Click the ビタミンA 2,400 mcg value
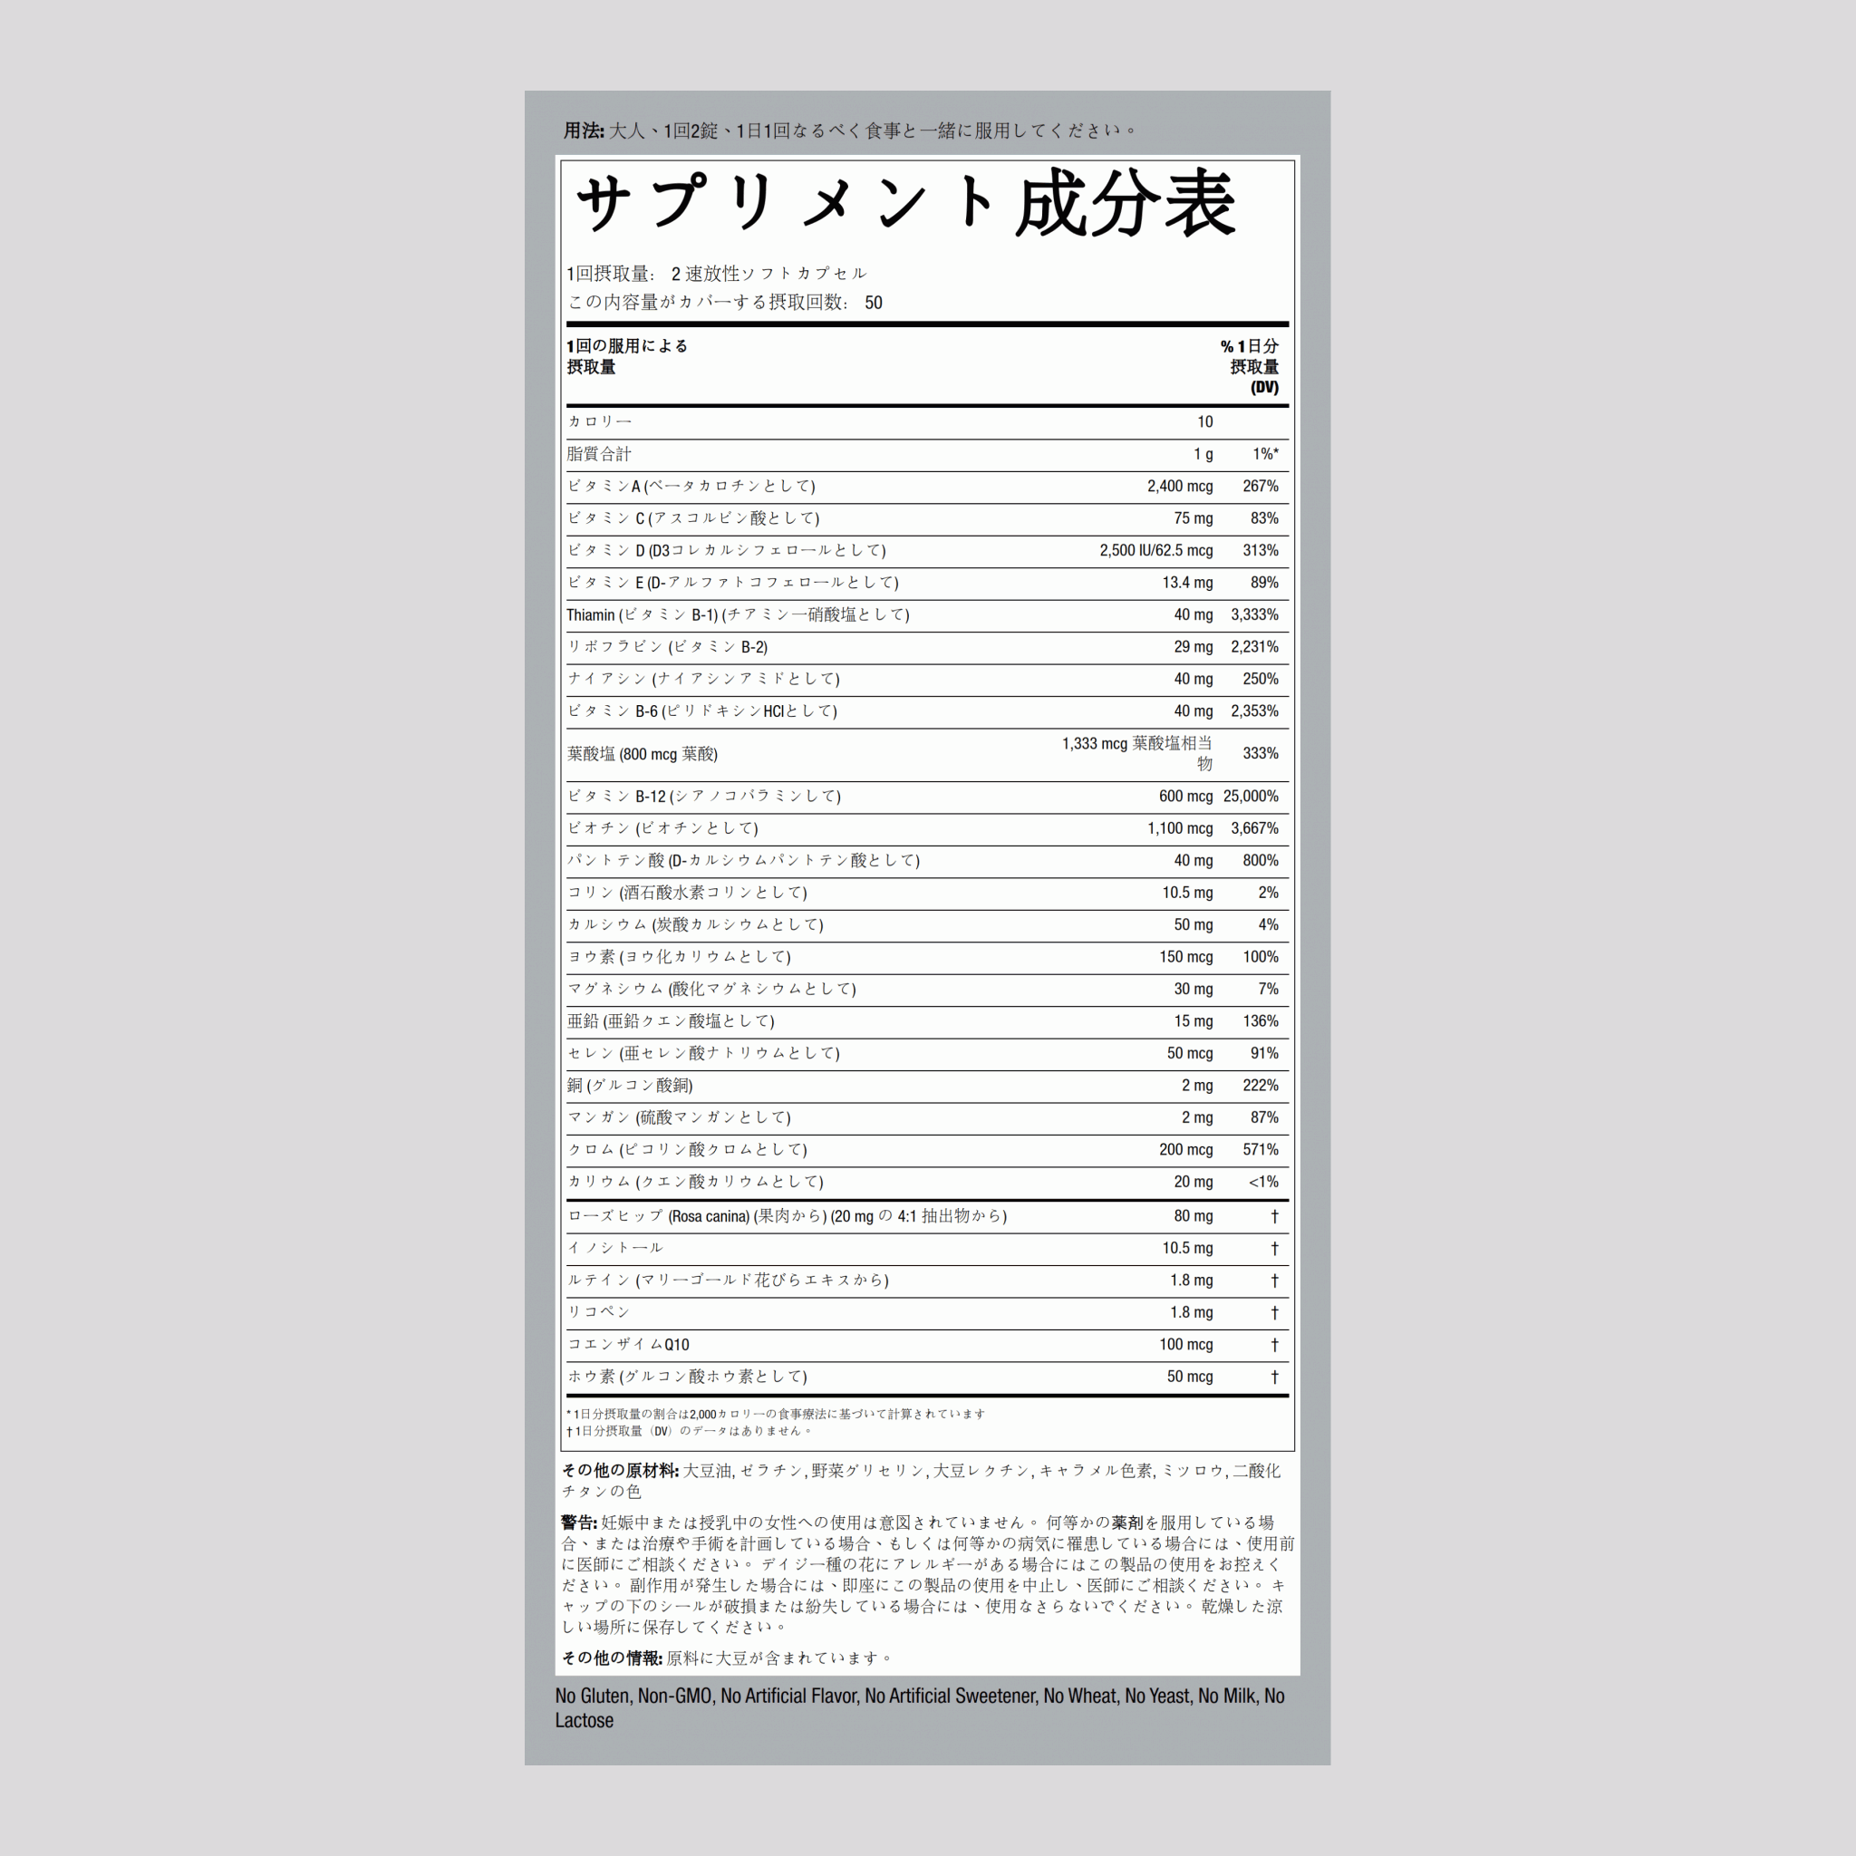The width and height of the screenshot is (1856, 1856). coord(1180,486)
